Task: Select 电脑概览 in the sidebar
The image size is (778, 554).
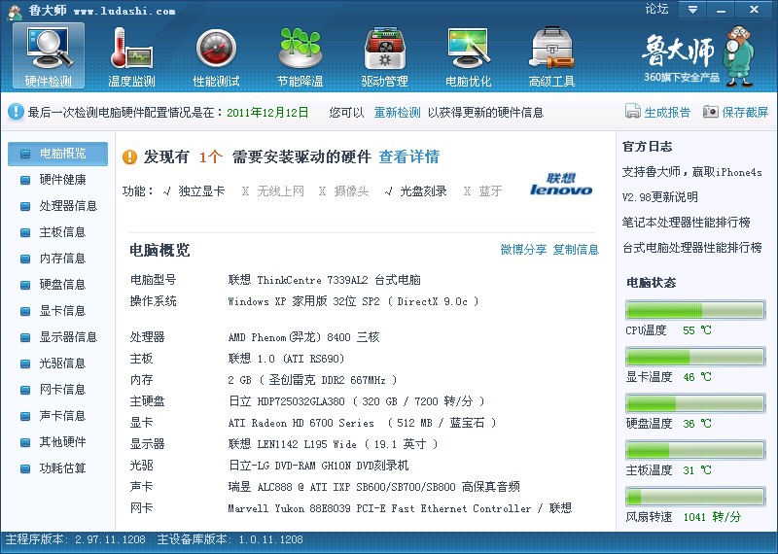Action: point(57,154)
